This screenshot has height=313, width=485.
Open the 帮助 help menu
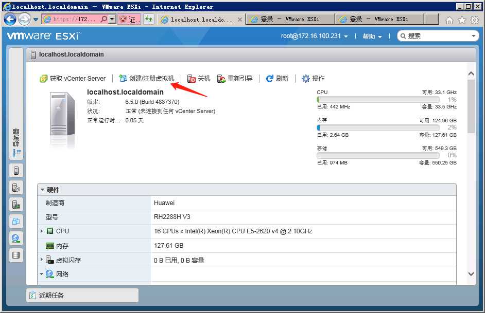[372, 36]
